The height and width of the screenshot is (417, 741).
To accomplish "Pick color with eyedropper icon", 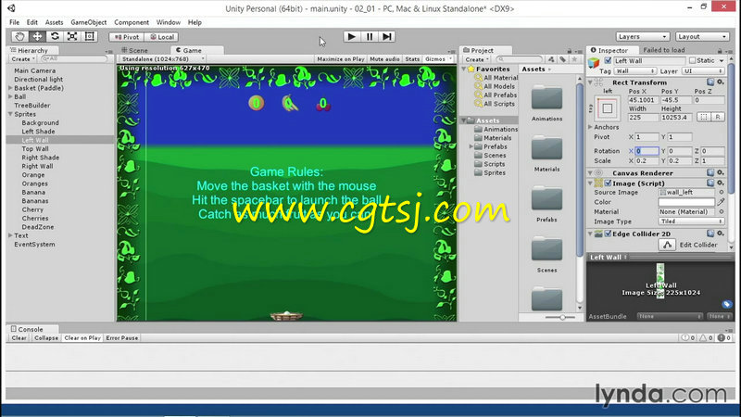I will (x=722, y=202).
